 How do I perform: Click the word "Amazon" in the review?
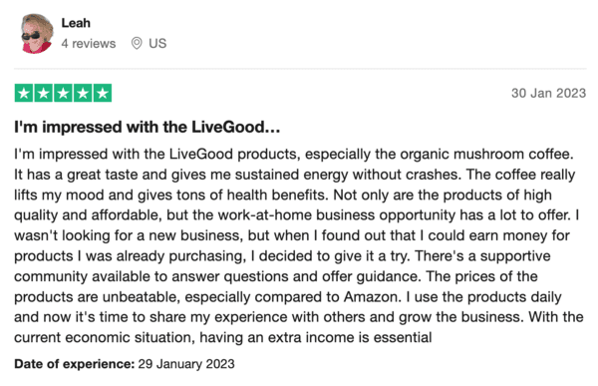pyautogui.click(x=371, y=296)
